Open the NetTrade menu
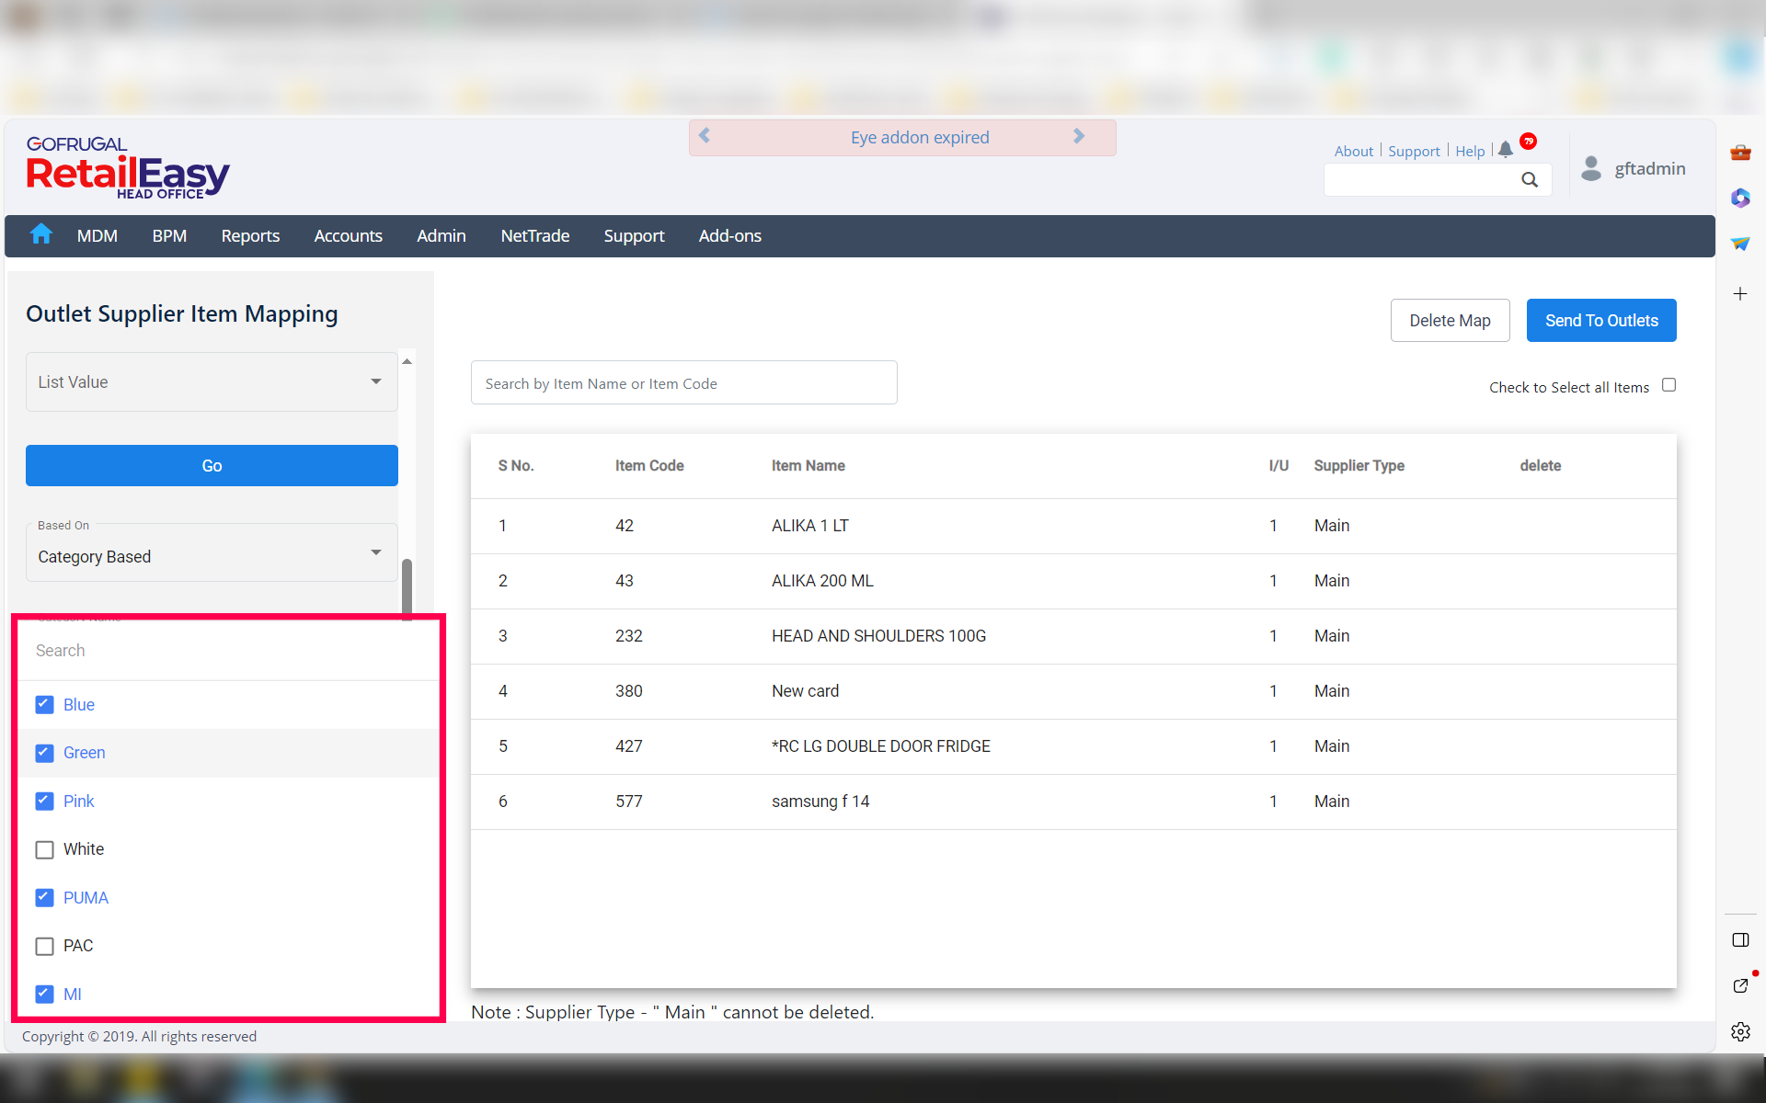The height and width of the screenshot is (1103, 1766). point(534,236)
